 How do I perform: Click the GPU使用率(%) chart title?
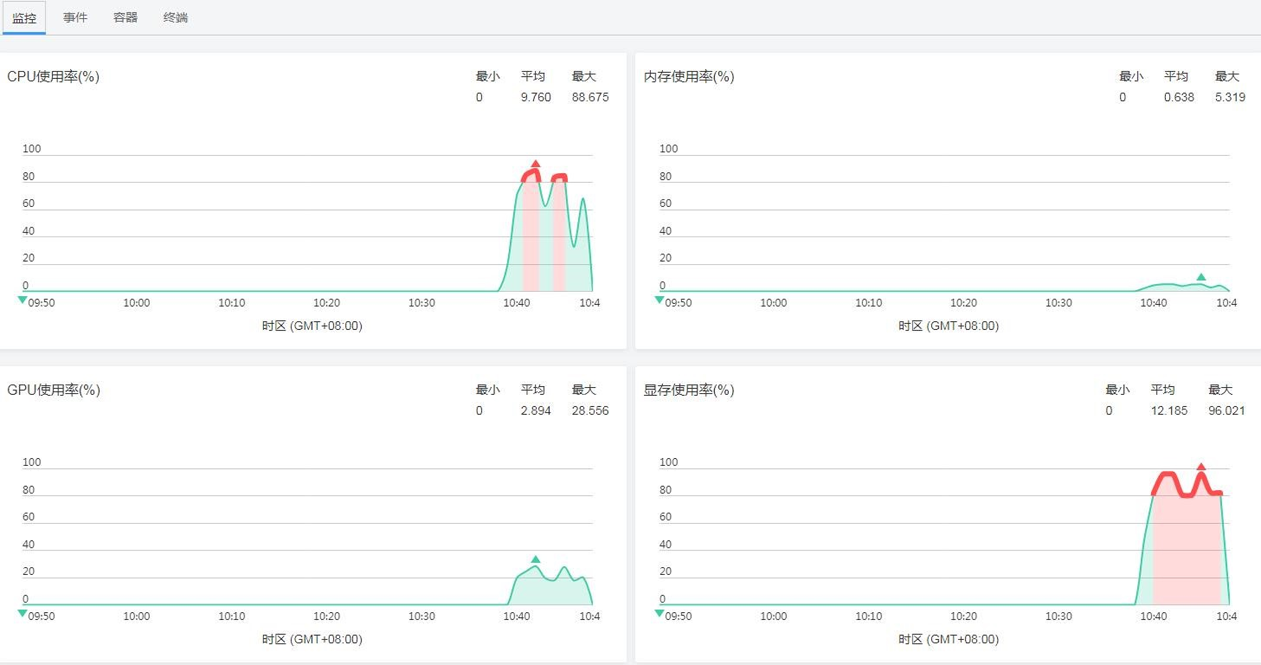click(53, 390)
